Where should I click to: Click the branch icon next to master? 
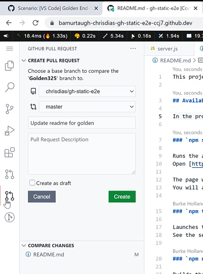(x=33, y=107)
